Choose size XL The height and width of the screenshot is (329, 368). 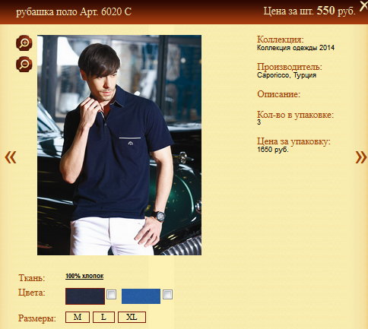132,317
